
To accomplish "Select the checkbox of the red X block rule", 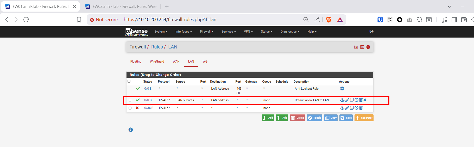I will [130, 108].
